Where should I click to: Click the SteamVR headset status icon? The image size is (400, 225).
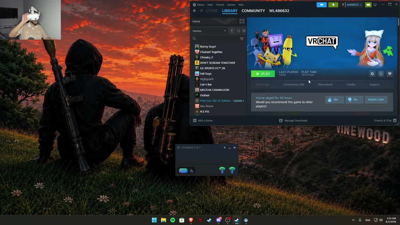183,171
